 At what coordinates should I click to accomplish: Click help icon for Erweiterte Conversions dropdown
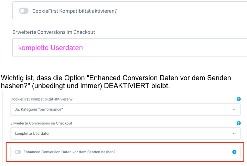point(239,123)
